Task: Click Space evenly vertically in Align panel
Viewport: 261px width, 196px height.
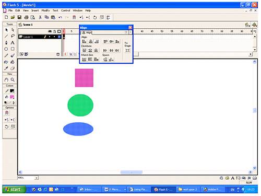Action: (105, 60)
